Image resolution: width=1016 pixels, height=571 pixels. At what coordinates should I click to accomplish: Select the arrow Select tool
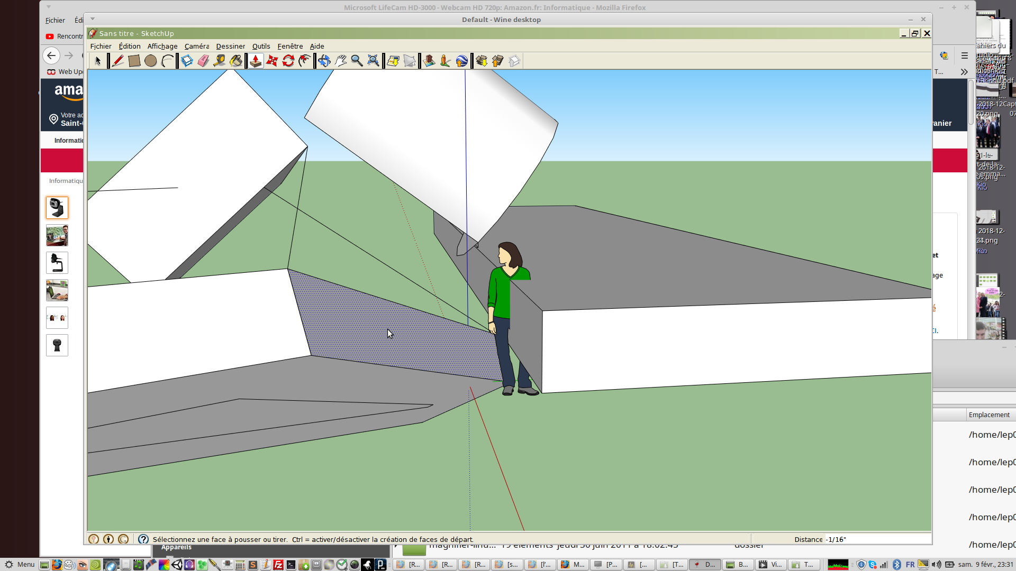click(98, 61)
